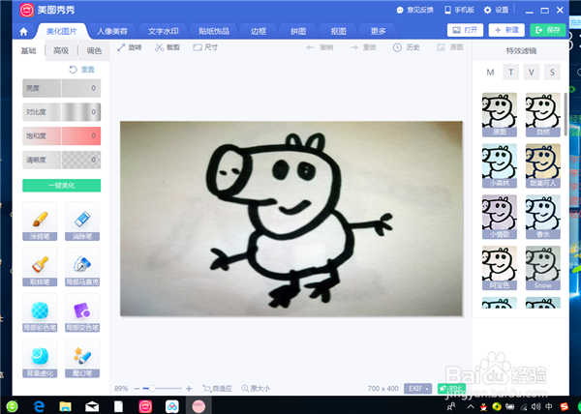Click the green 保存 save button
Screen dimensions: 581x414
click(x=548, y=30)
